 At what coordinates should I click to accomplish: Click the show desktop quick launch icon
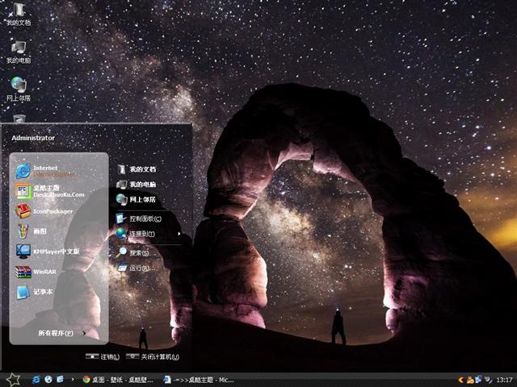[61, 380]
